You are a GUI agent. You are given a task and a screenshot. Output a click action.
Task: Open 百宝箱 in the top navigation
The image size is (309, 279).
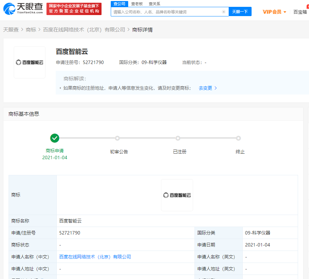click(x=300, y=12)
